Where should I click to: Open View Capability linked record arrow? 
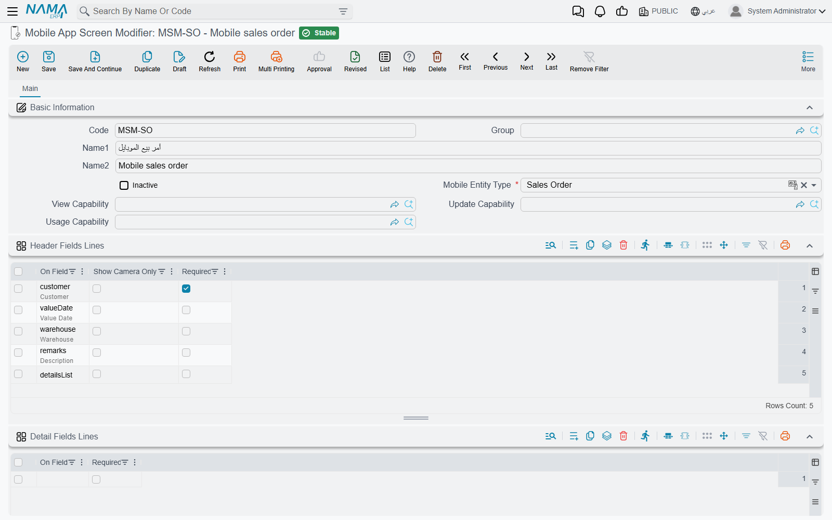click(x=395, y=204)
